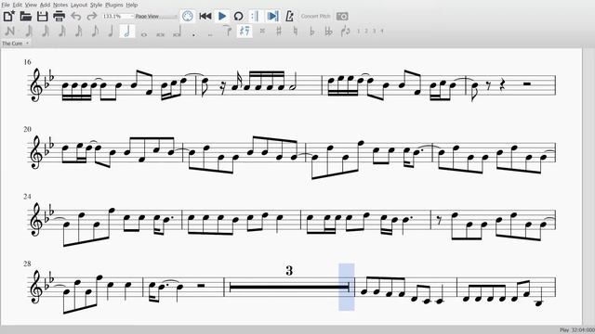The height and width of the screenshot is (334, 595).
Task: Close The Cure tab
Action: (27, 44)
